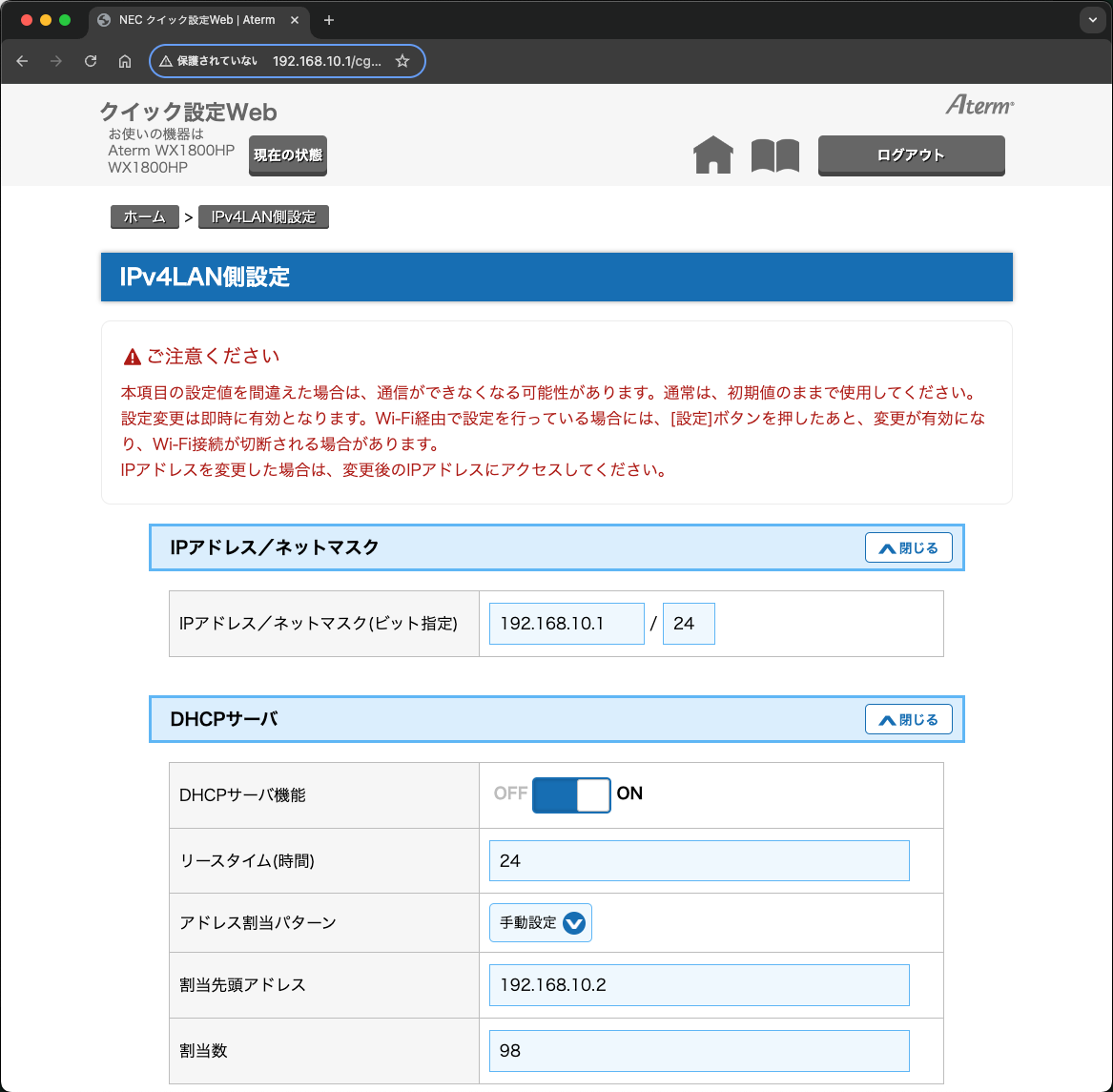
Task: Click the netmask bit field showing 24
Action: coord(689,624)
